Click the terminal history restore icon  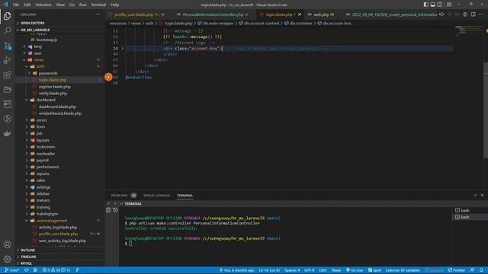coord(115,210)
